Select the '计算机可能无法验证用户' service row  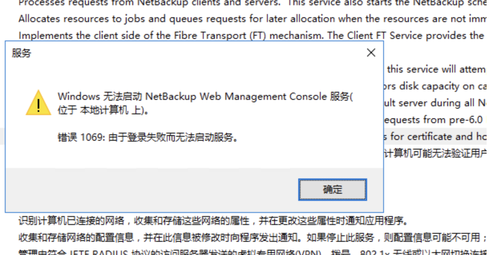pyautogui.click(x=436, y=153)
